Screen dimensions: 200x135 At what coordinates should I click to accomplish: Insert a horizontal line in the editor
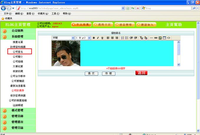151,38
